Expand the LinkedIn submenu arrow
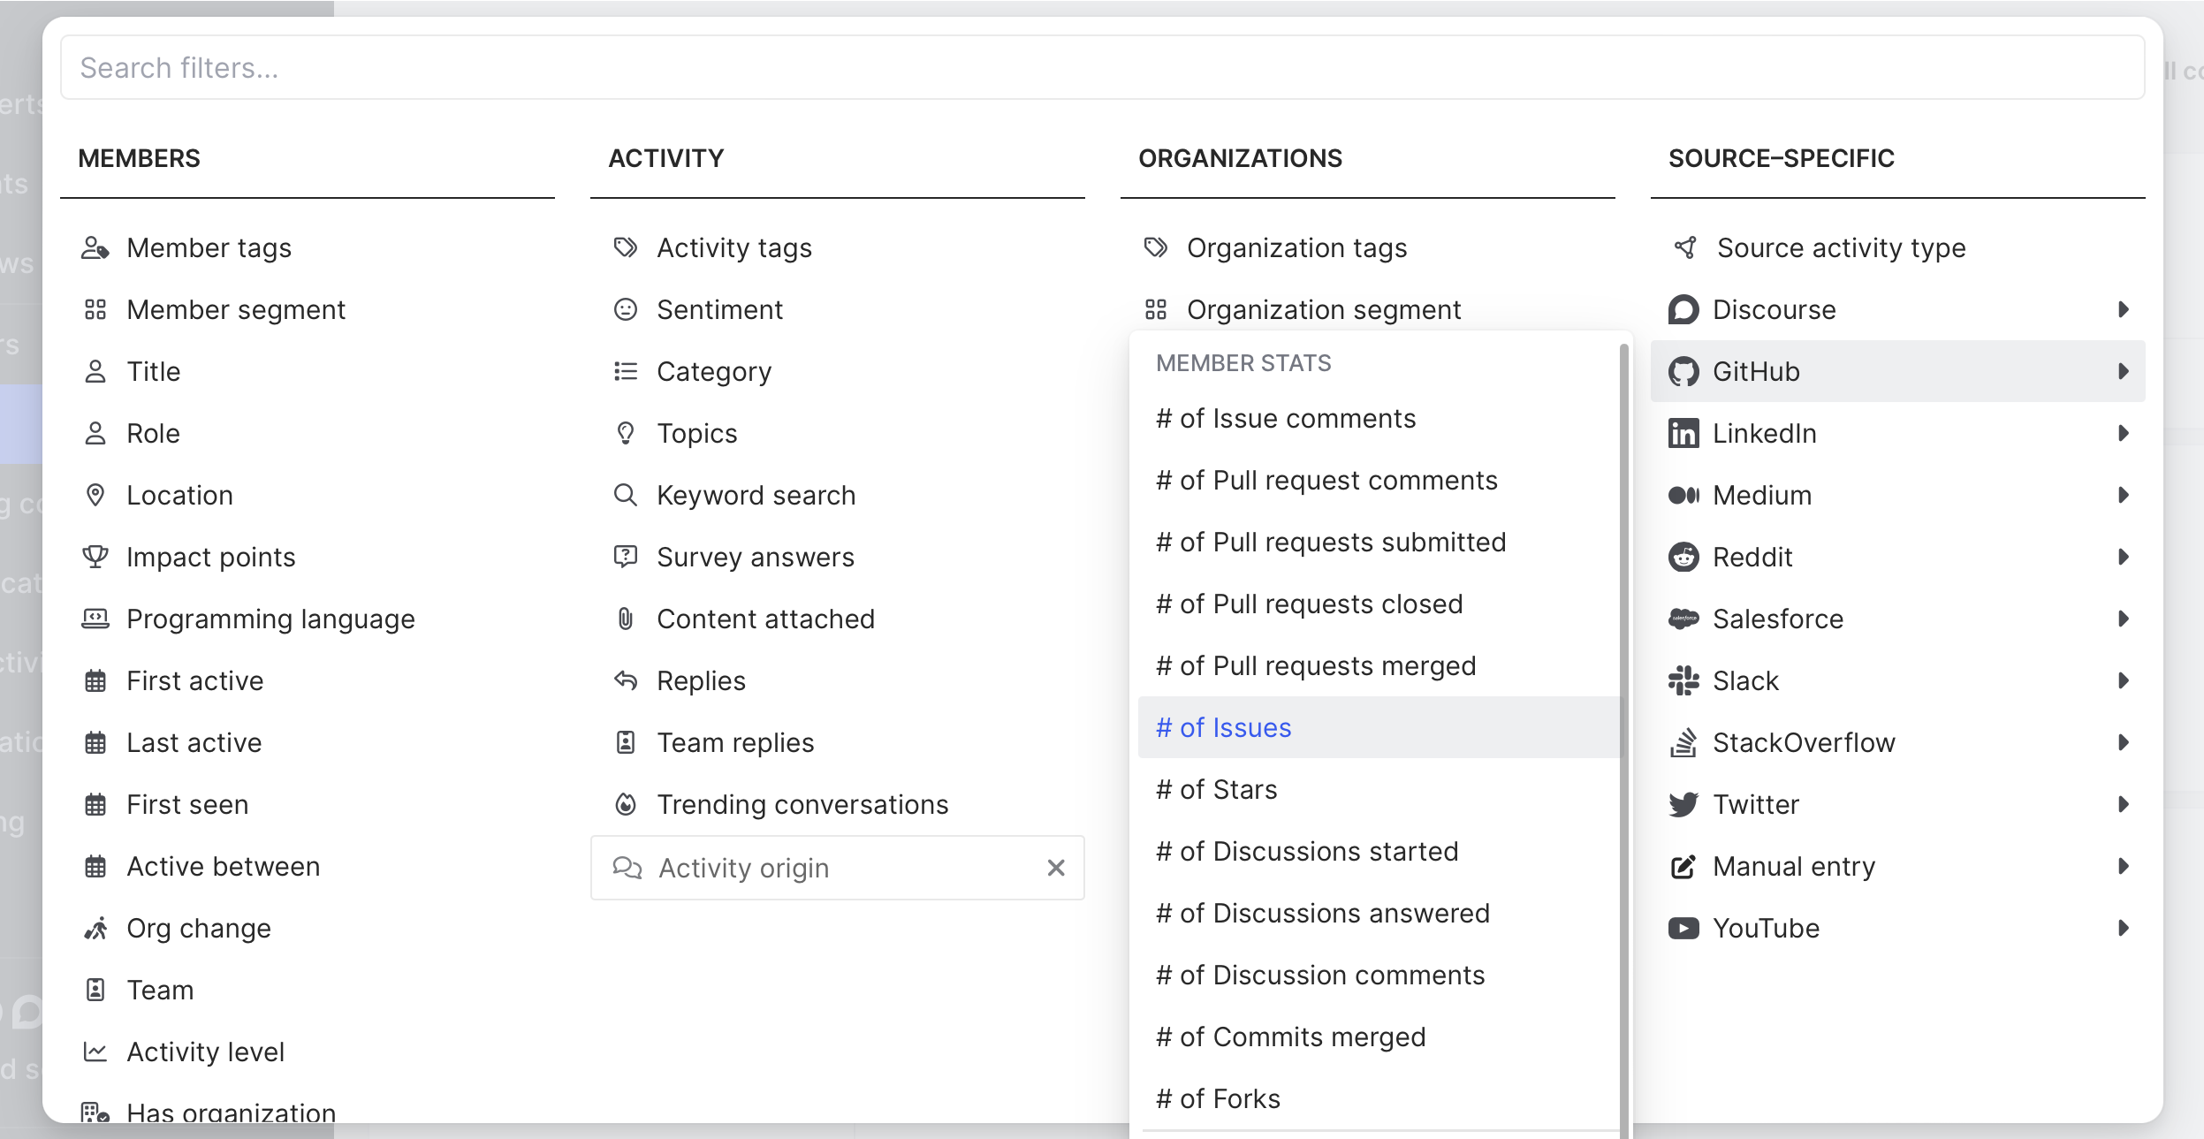Viewport: 2204px width, 1139px height. click(x=2123, y=434)
